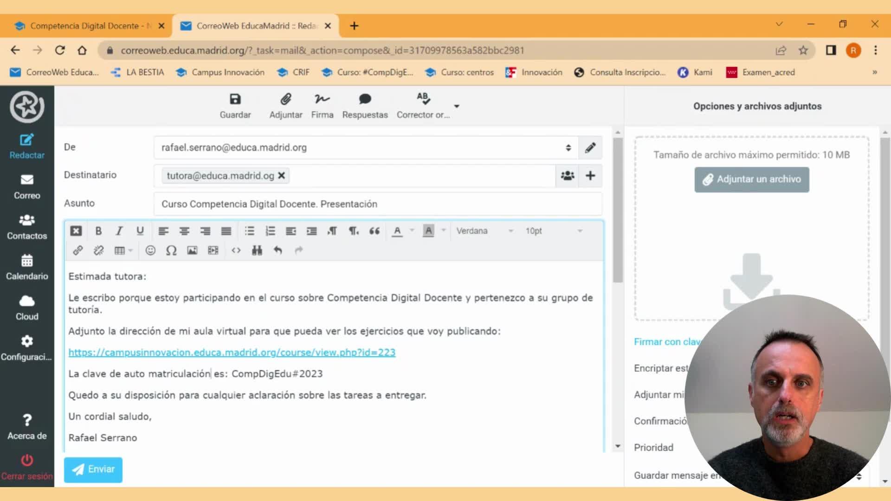The image size is (891, 501).
Task: Expand the sender address selector in De
Action: pyautogui.click(x=568, y=148)
